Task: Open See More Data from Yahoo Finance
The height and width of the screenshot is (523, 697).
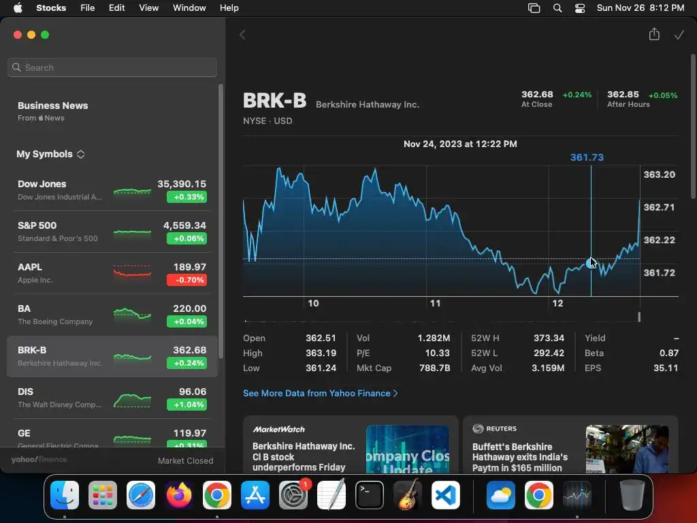Action: click(x=320, y=393)
